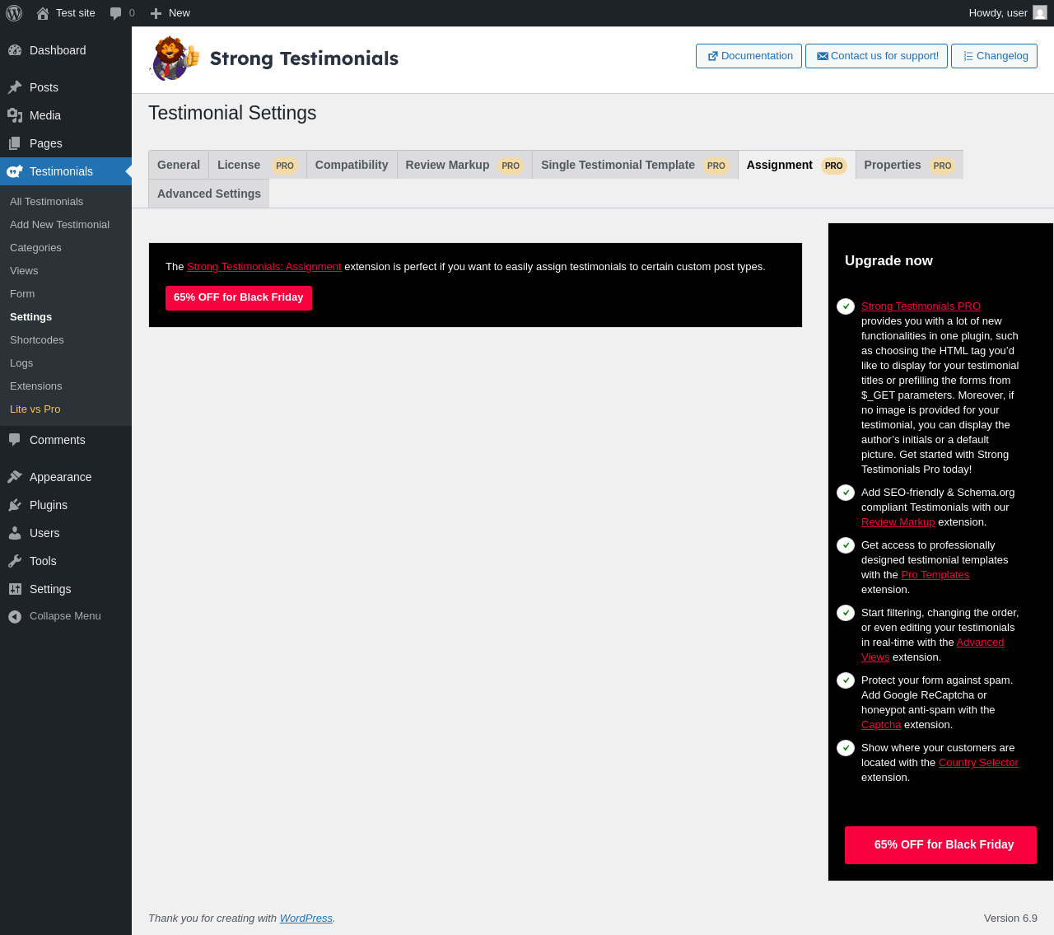This screenshot has height=935, width=1054.
Task: Click the Comments speech bubble sidebar icon
Action: pos(15,440)
